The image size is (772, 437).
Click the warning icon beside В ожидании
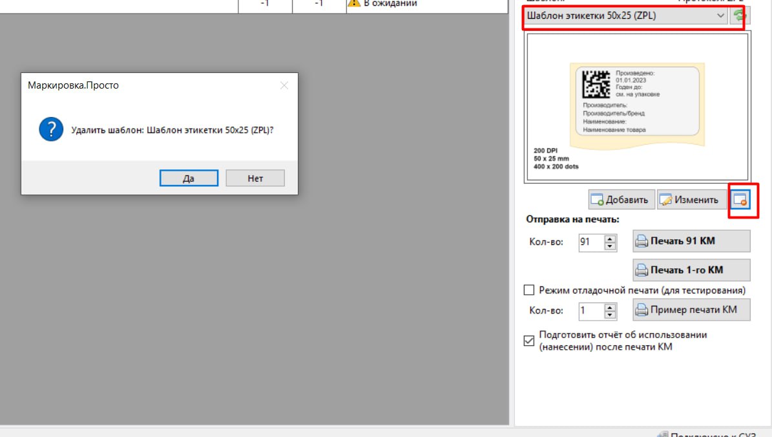[353, 3]
